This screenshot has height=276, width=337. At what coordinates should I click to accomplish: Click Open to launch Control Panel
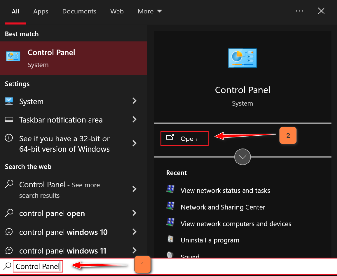click(x=184, y=138)
